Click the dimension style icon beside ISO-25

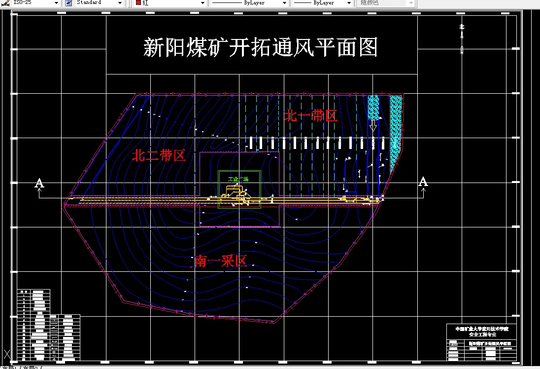(x=6, y=3)
